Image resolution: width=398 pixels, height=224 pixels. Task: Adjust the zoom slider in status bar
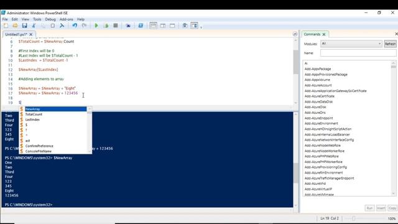(354, 218)
